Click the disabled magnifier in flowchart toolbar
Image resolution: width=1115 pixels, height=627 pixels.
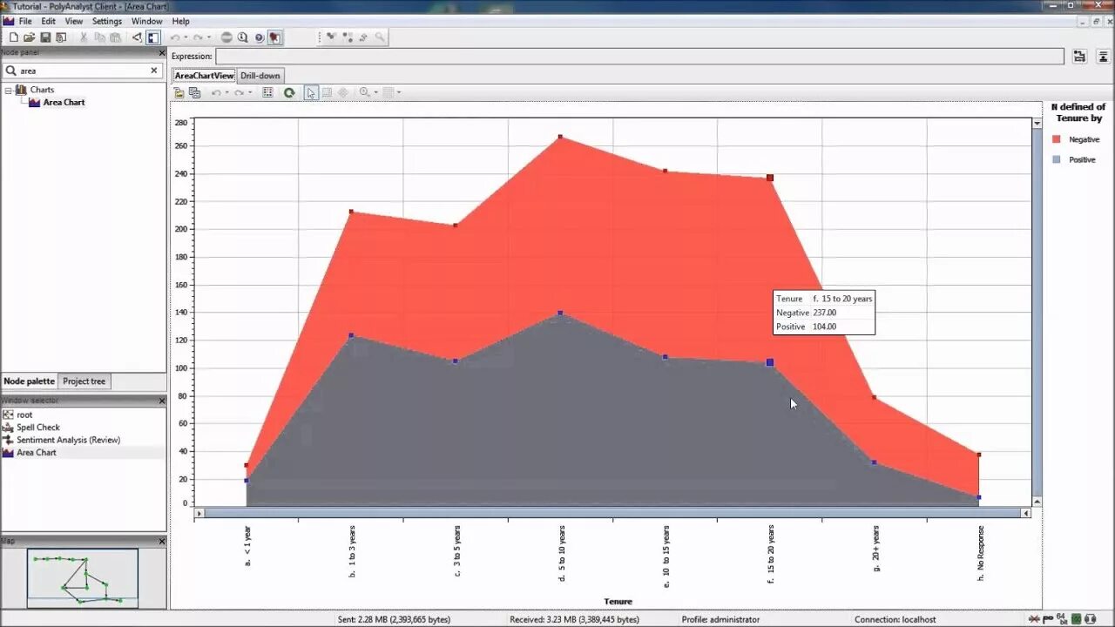[381, 37]
